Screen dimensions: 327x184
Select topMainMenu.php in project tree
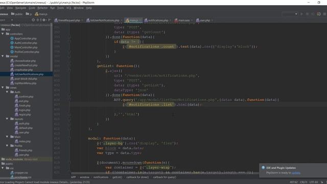click(24, 83)
